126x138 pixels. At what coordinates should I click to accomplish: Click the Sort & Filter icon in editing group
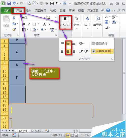tap(114, 17)
